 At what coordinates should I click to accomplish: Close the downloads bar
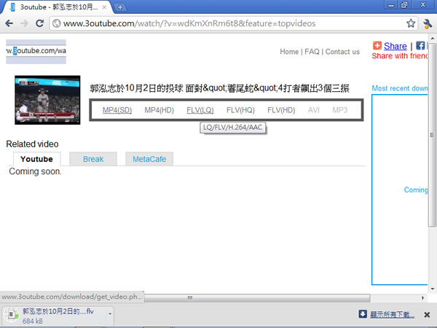(427, 315)
